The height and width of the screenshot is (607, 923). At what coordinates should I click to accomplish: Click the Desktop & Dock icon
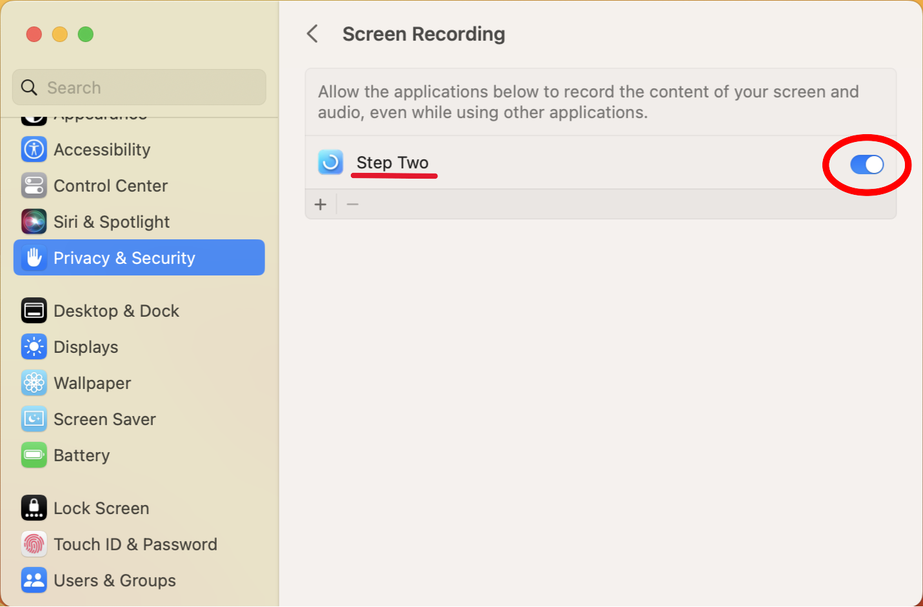click(x=34, y=311)
